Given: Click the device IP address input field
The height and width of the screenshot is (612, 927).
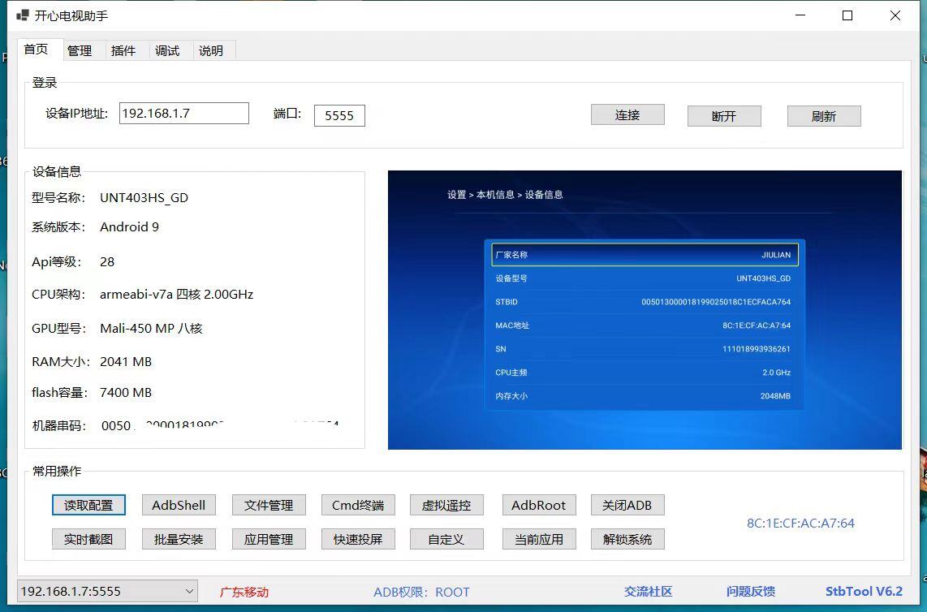Looking at the screenshot, I should click(183, 114).
